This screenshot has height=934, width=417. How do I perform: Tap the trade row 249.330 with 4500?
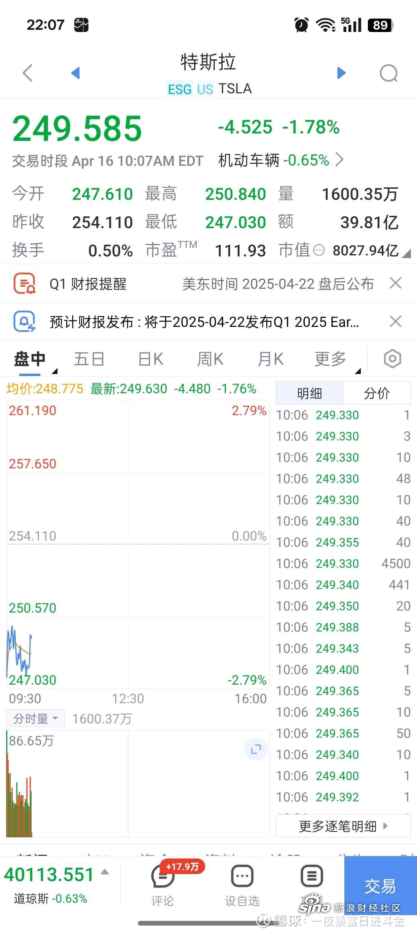[x=343, y=563]
